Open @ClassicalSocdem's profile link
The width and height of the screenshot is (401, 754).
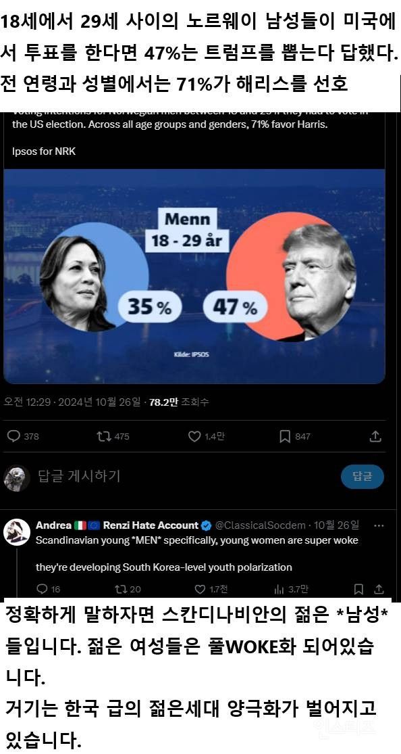point(259,525)
